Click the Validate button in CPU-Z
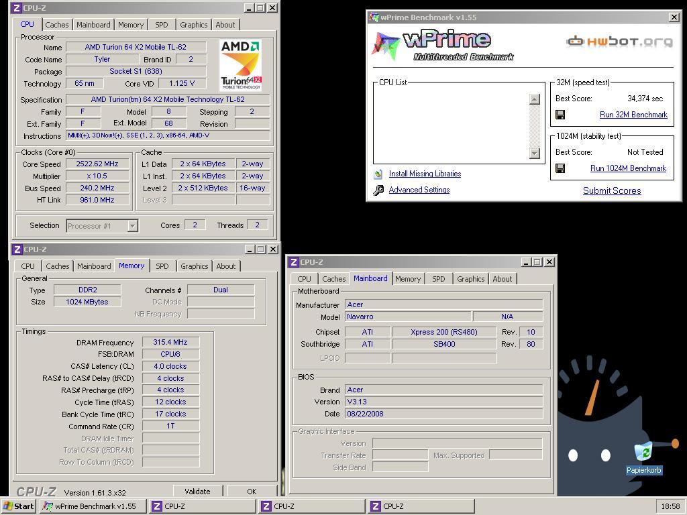 coord(198,492)
